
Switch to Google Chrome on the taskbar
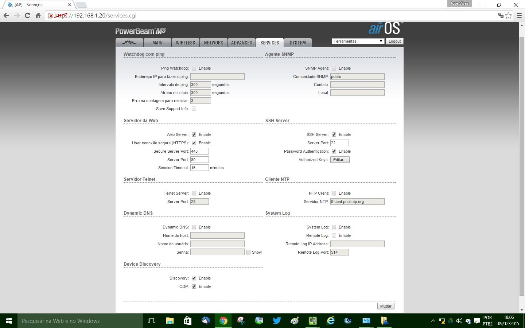[x=223, y=321]
